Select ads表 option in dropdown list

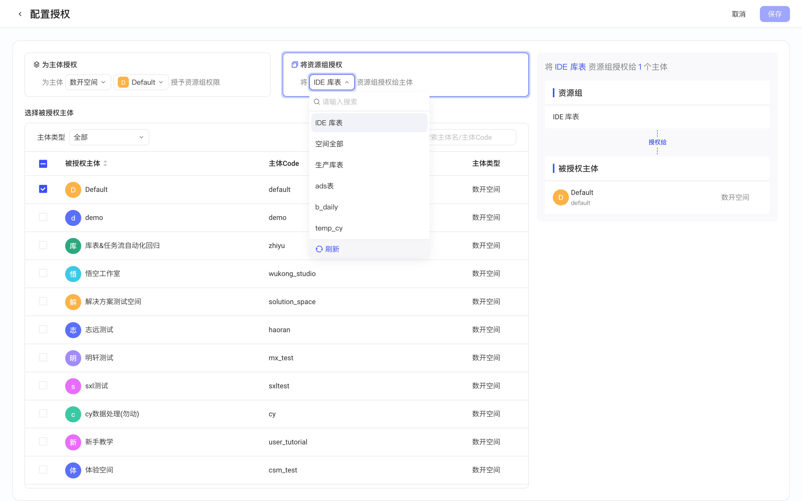click(x=369, y=186)
